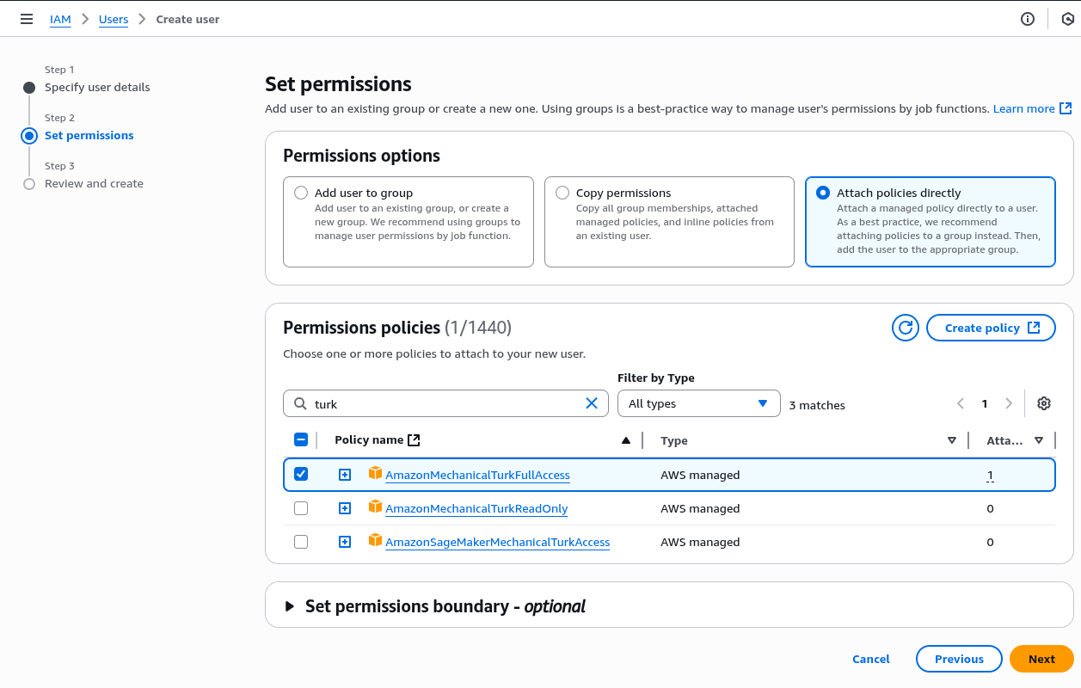
Task: Sort by Policy name ascending arrow
Action: click(x=626, y=440)
